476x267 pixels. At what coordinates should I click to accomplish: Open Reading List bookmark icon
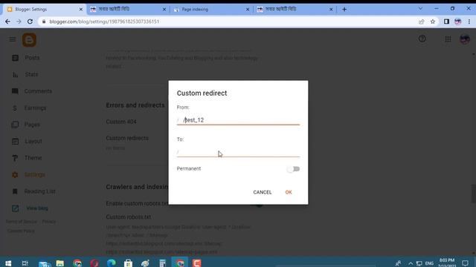[x=15, y=191]
